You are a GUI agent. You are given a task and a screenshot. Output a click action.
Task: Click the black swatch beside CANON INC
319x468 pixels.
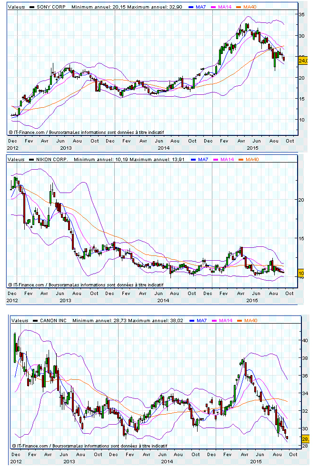[x=35, y=321]
